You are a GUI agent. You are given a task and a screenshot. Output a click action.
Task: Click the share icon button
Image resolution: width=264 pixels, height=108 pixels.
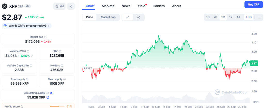[x=71, y=6]
